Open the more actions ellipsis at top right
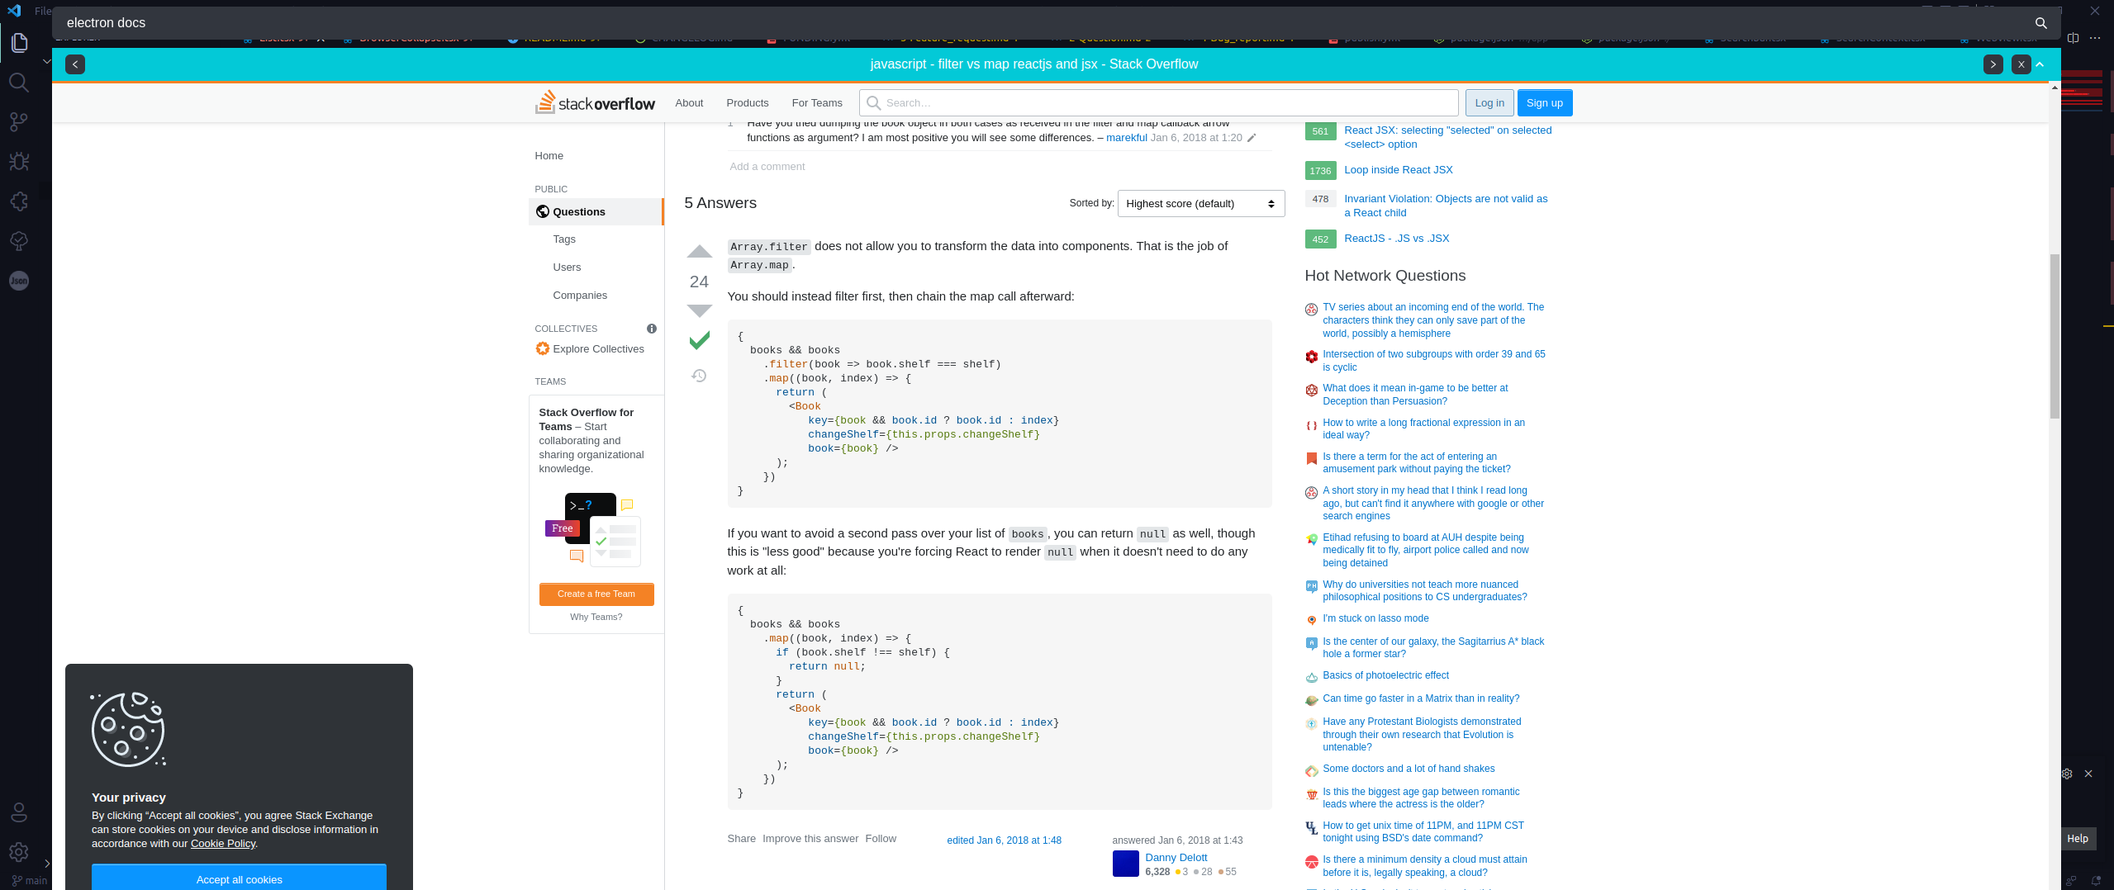This screenshot has height=890, width=2114. pyautogui.click(x=2095, y=38)
